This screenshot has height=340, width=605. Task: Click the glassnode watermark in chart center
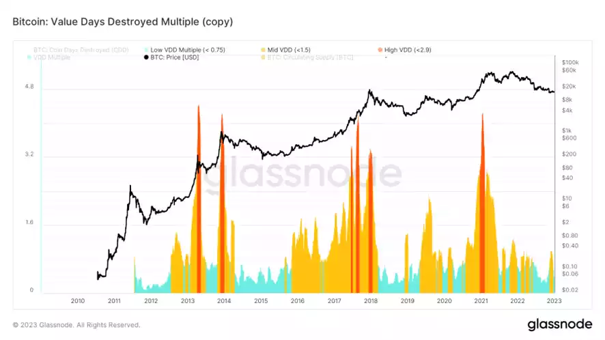coord(302,173)
